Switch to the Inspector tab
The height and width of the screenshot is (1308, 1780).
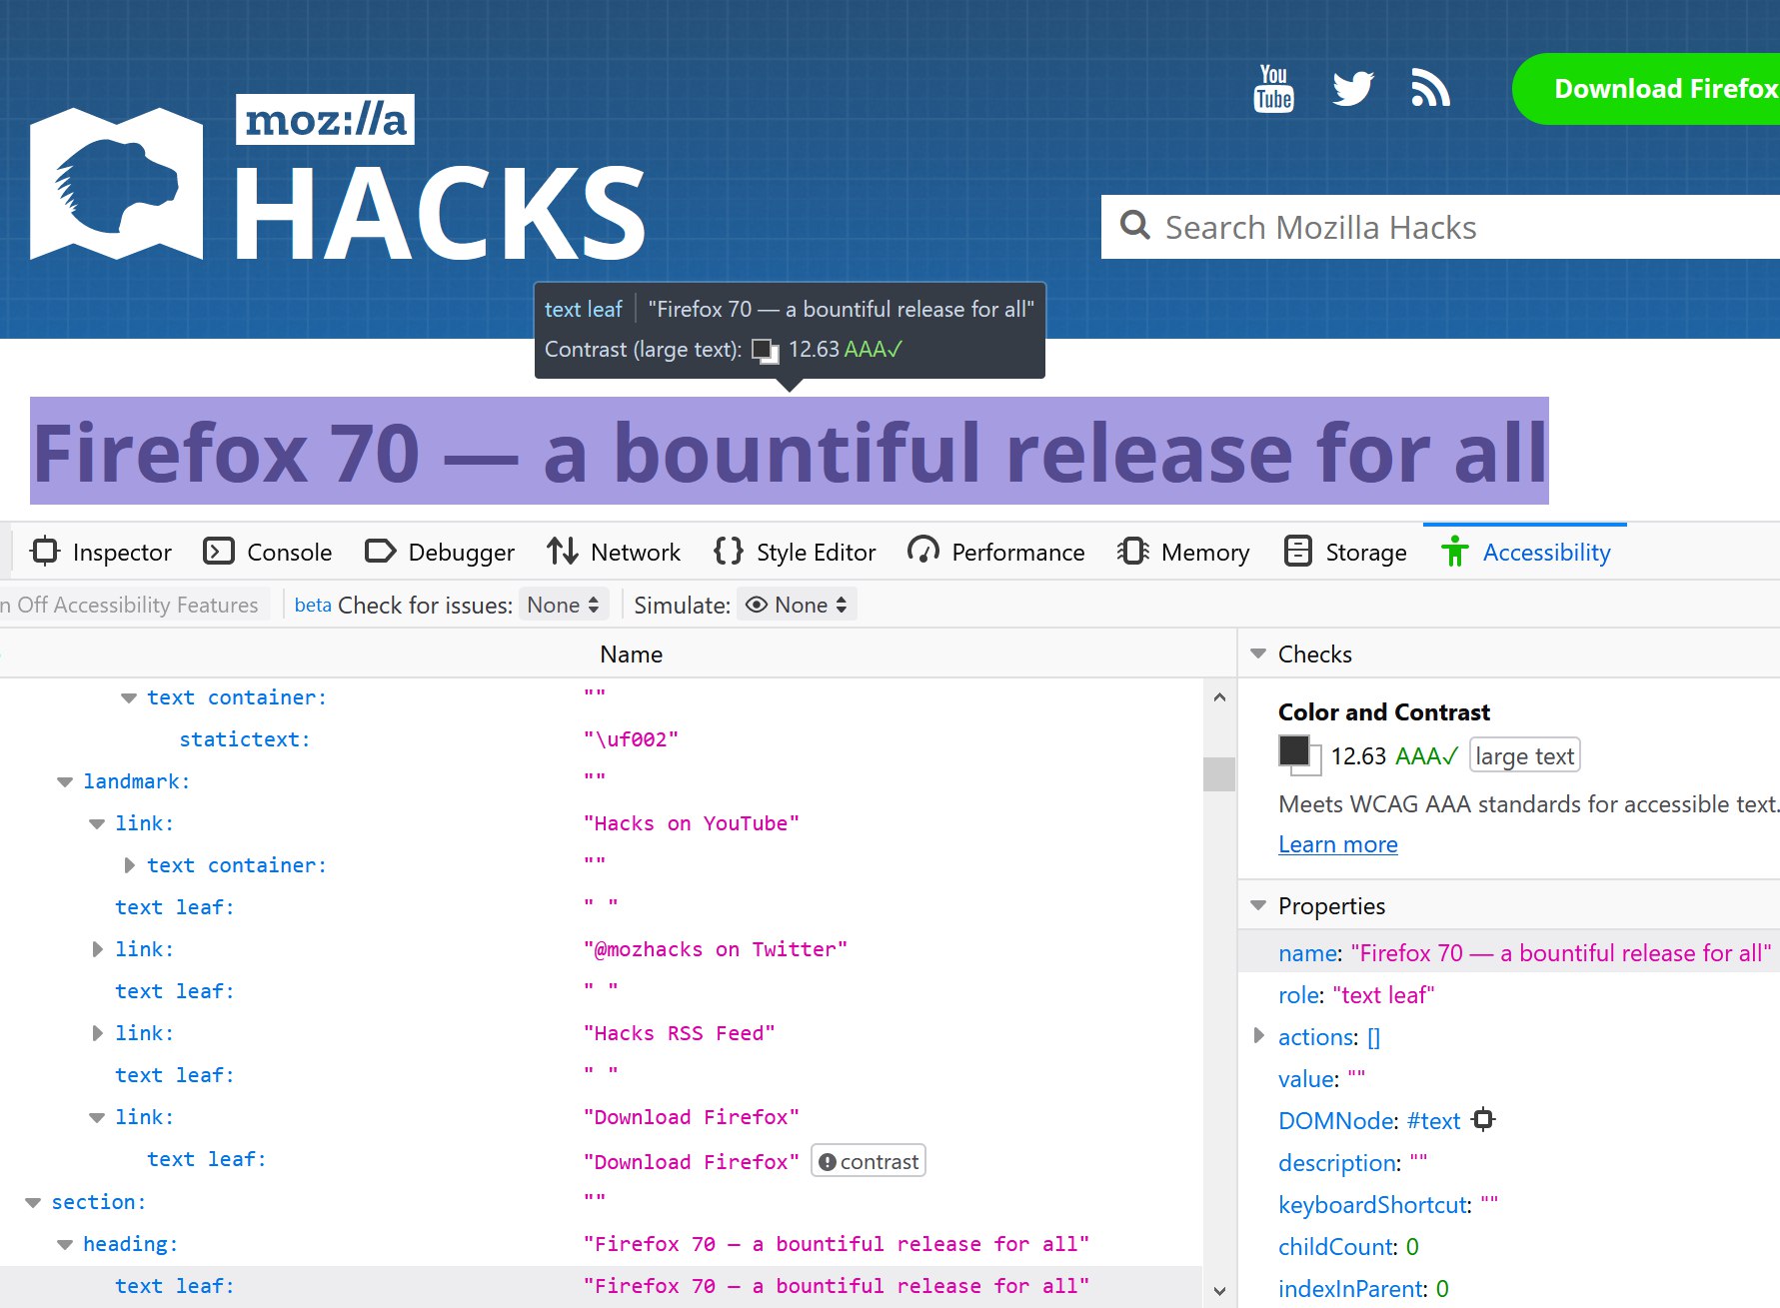[x=101, y=552]
